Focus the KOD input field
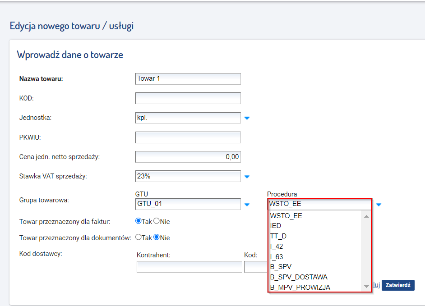This screenshot has width=425, height=306. pyautogui.click(x=188, y=98)
